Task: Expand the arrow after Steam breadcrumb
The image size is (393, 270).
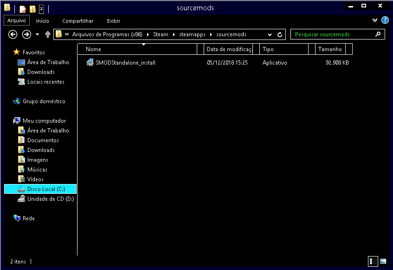Action: click(174, 34)
